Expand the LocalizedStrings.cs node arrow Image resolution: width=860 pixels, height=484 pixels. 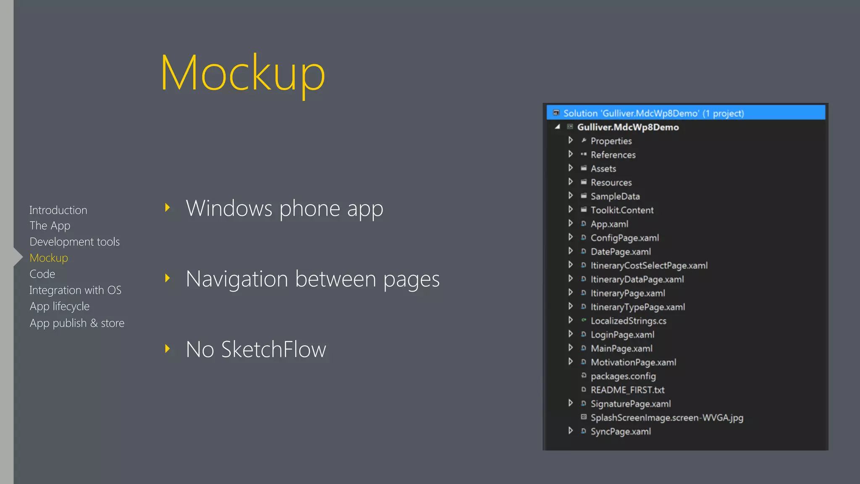pos(570,320)
